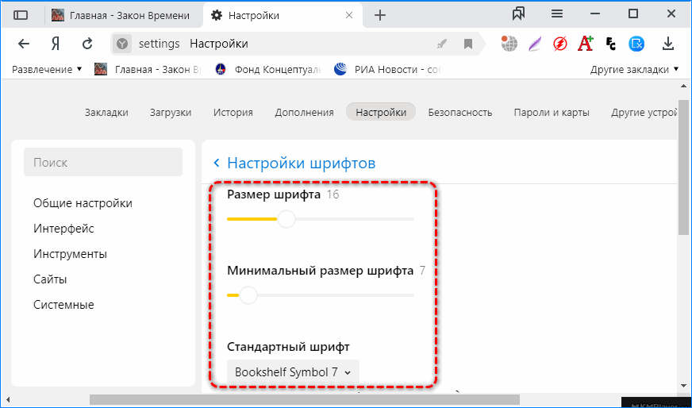
Task: Open the Фонд Концептуаль bookmark
Action: tap(268, 69)
